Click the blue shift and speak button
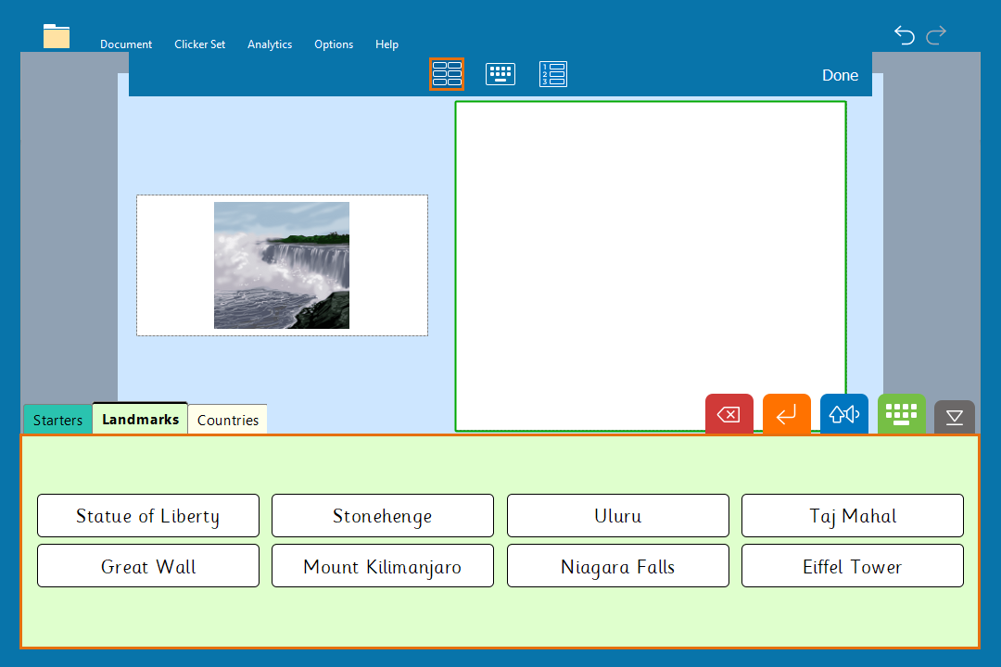The height and width of the screenshot is (667, 1001). coord(843,414)
